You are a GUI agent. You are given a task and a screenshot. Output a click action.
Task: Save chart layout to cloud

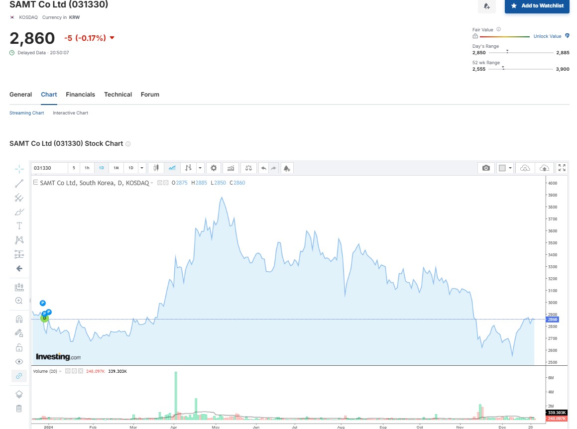click(x=544, y=168)
